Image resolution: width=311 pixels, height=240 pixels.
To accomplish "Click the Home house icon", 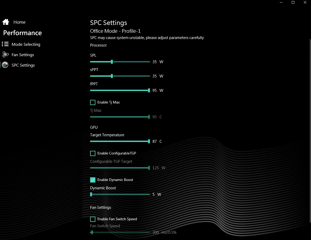I will pos(6,22).
